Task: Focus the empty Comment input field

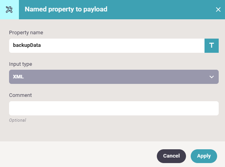Action: tap(114, 108)
